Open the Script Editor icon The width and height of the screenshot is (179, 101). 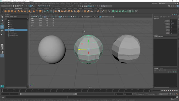(x=177, y=97)
